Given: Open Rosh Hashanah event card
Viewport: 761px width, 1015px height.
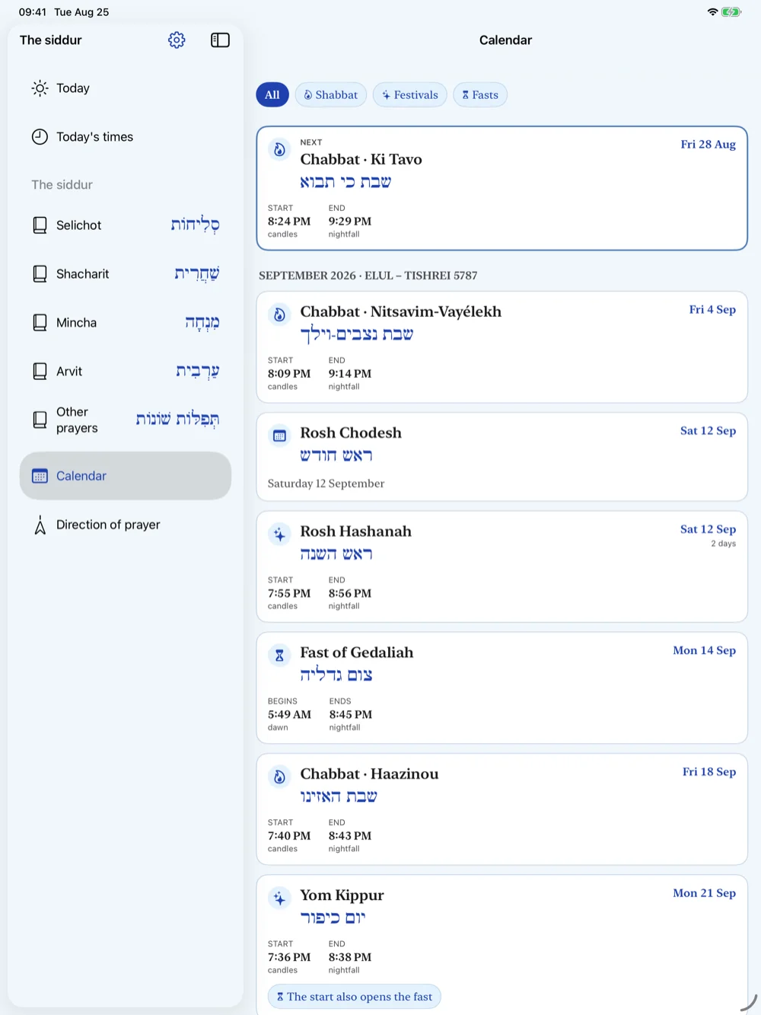Looking at the screenshot, I should coord(502,567).
